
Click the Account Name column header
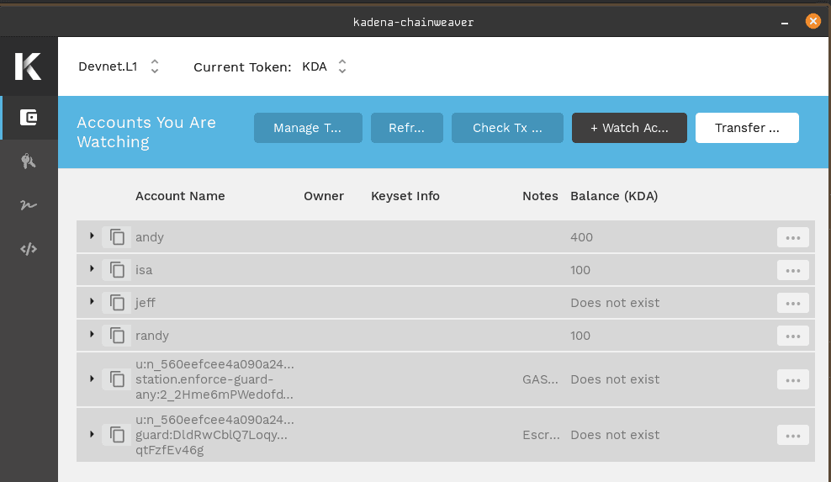click(180, 196)
